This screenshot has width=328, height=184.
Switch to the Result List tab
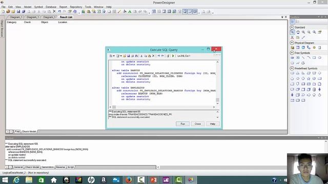tap(66, 17)
